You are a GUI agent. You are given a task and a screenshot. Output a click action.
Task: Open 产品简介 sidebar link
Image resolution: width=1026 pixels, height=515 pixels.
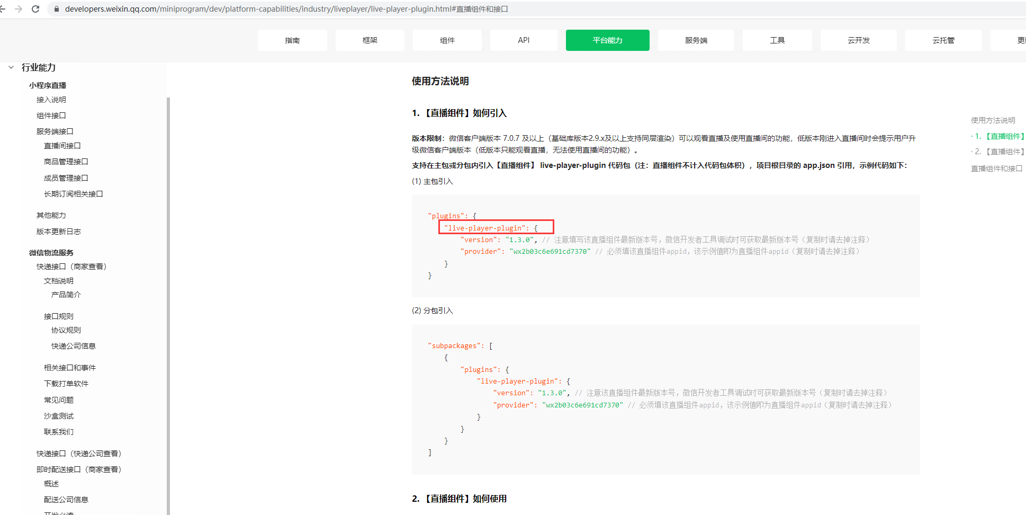66,295
